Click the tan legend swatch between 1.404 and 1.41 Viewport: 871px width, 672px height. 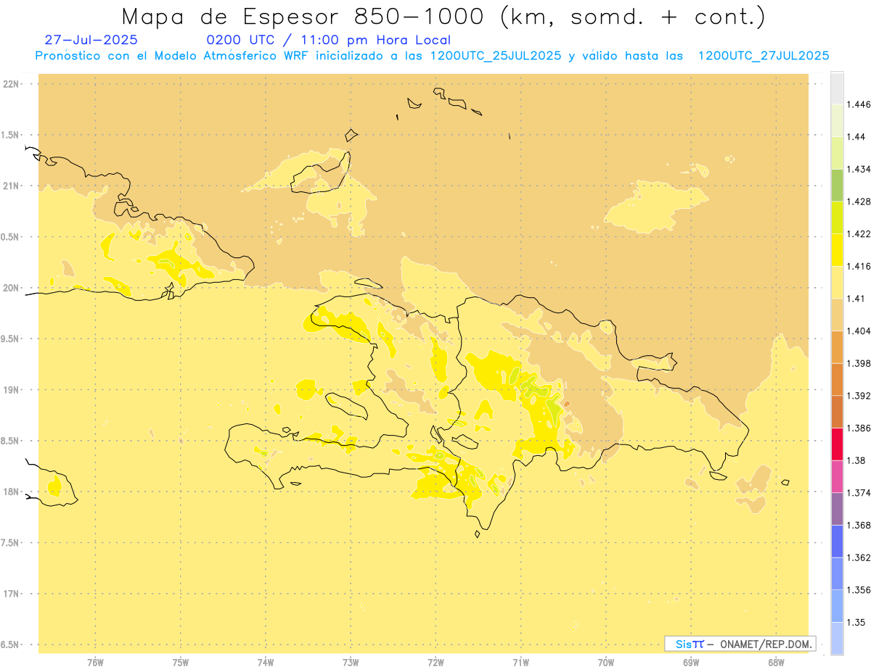pyautogui.click(x=837, y=315)
